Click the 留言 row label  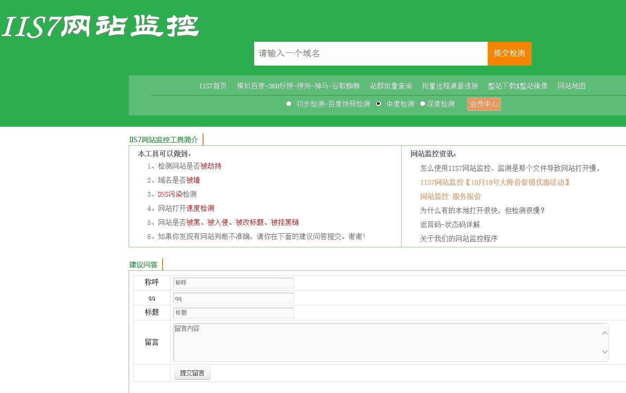152,342
